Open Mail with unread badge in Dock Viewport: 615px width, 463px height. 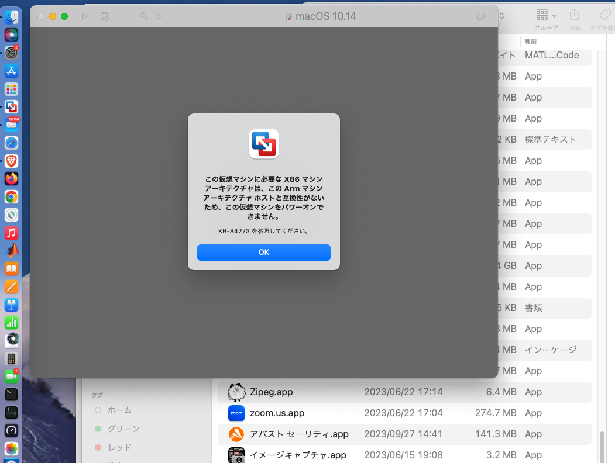click(11, 125)
